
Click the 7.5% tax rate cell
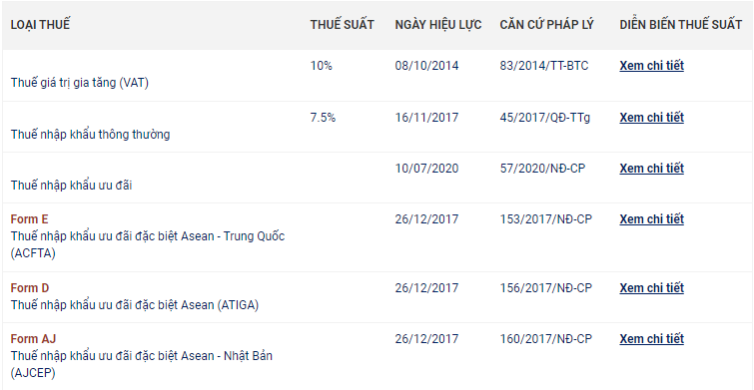click(323, 118)
